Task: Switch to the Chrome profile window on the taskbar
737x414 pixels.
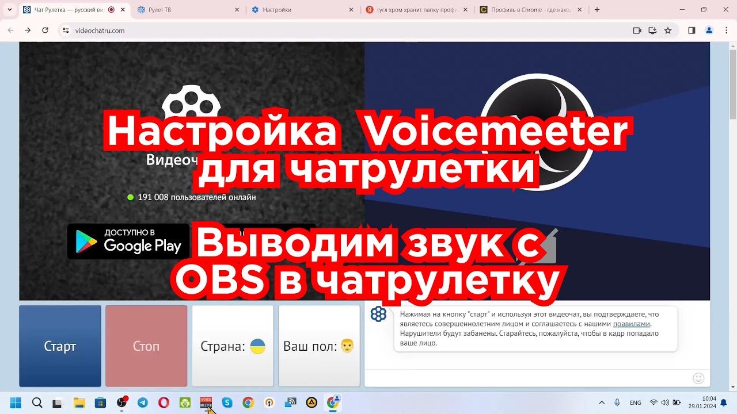Action: [x=333, y=402]
